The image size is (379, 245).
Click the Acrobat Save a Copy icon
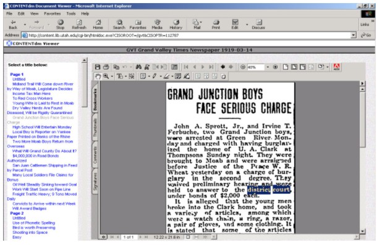coord(98,67)
